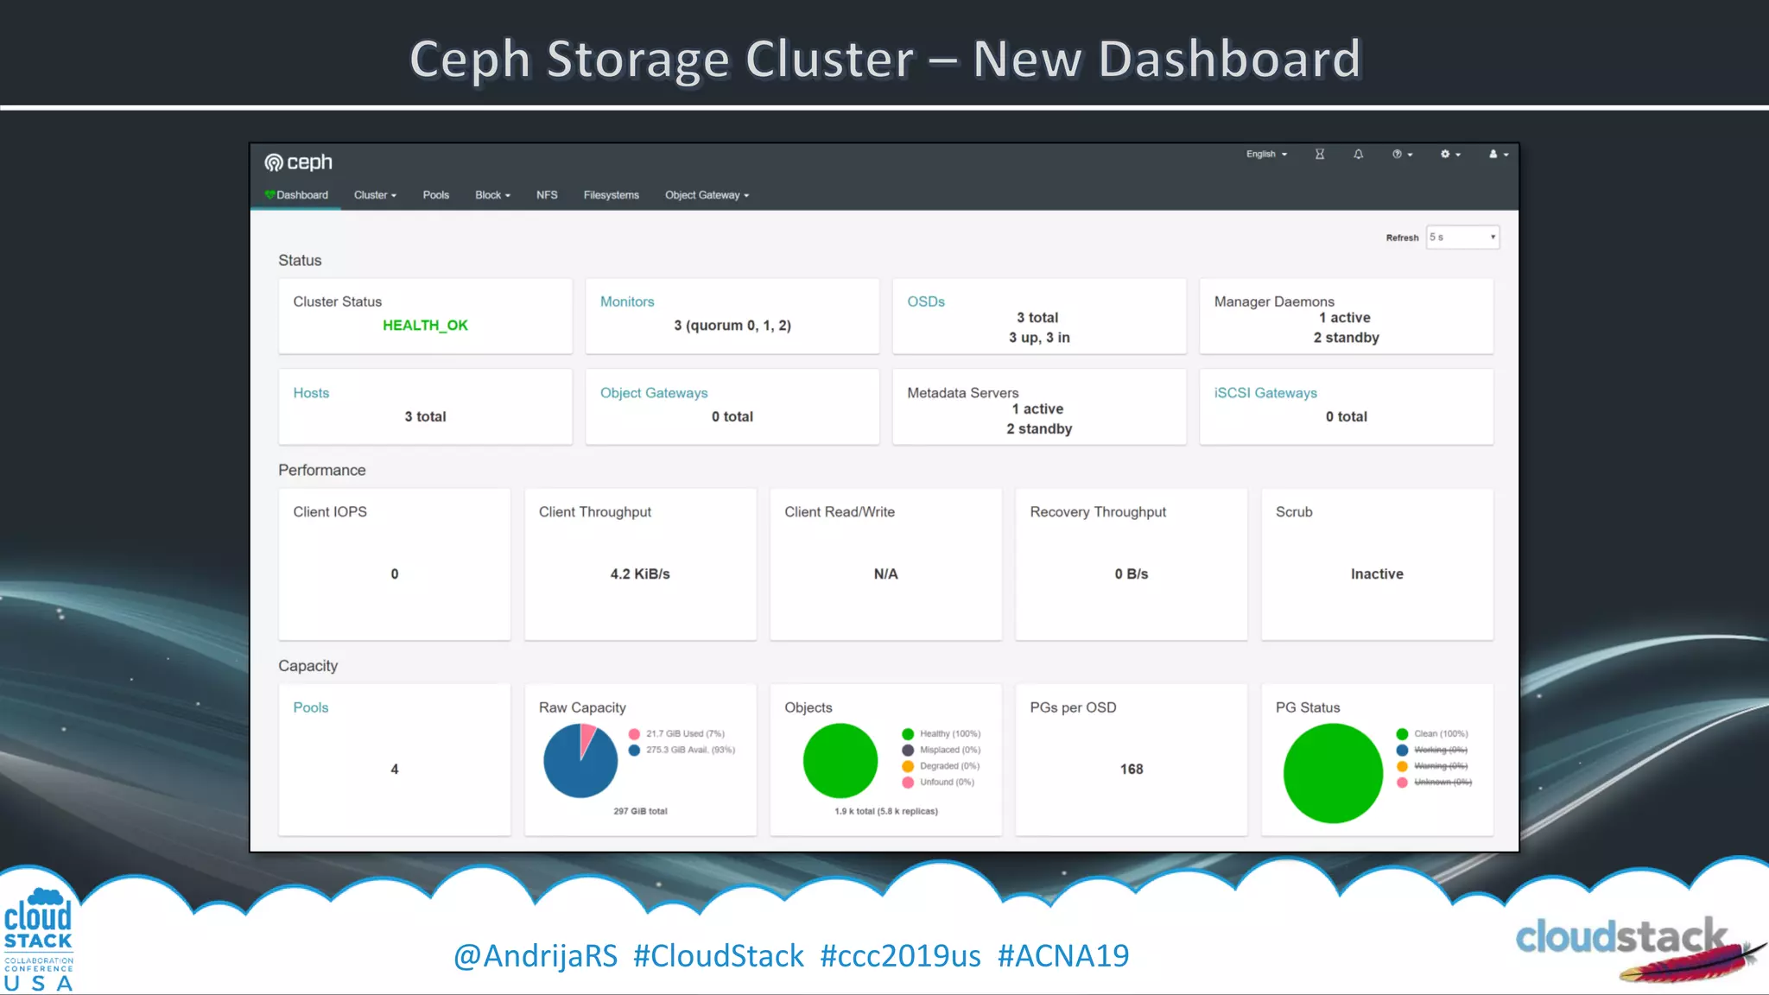Screen dimensions: 1769x995
Task: Open the NFS navigation item
Action: [x=547, y=195]
